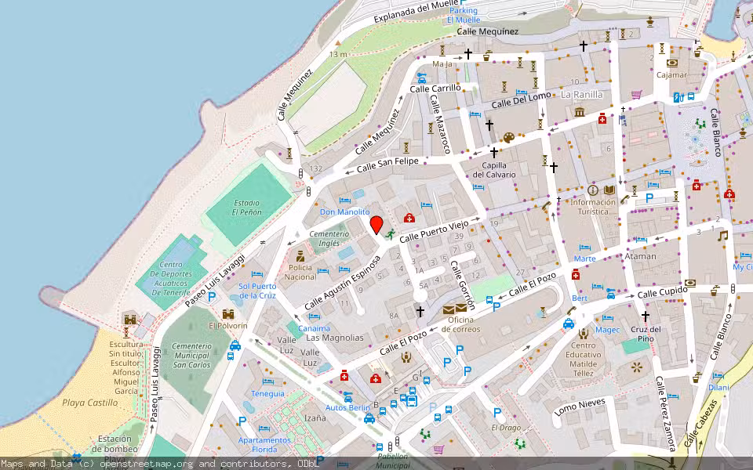Screen dimensions: 753x470
Task: Click a blue bus stop icon on Calle El Pozo
Action: click(489, 300)
